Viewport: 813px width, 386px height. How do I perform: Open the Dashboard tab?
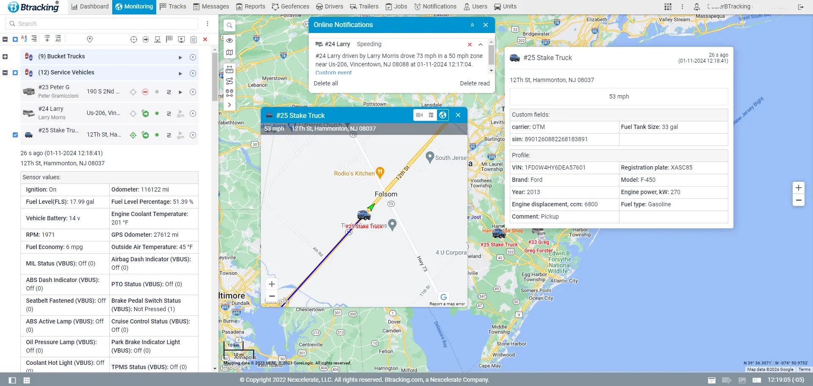tap(90, 7)
